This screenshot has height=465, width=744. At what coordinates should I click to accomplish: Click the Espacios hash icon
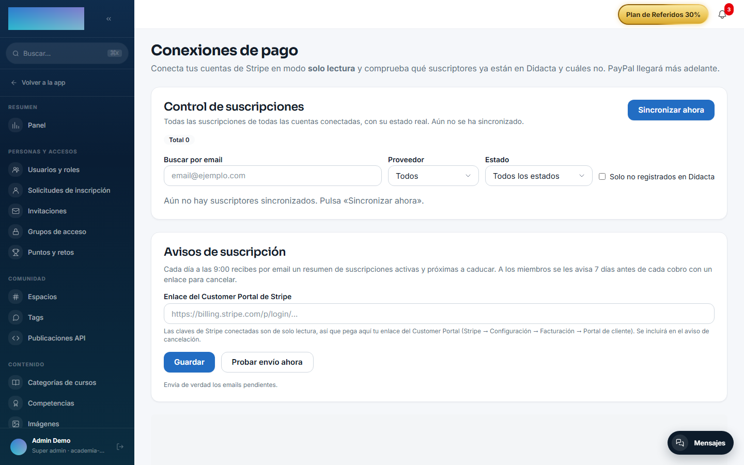point(16,297)
